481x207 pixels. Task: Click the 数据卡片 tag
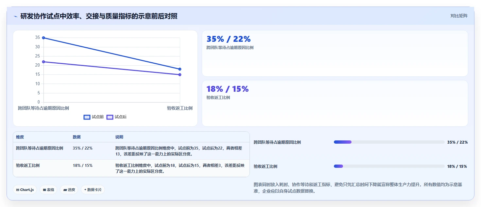[x=93, y=190]
